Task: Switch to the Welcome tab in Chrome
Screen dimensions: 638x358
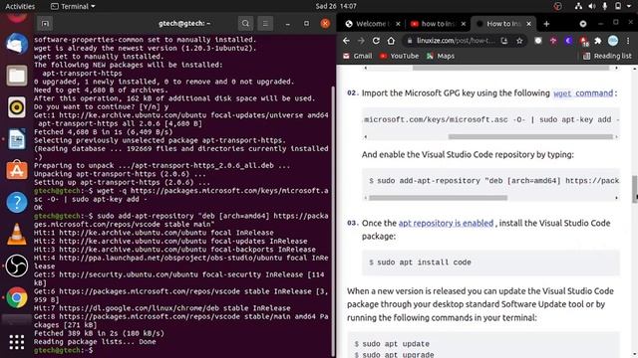Action: (x=371, y=24)
